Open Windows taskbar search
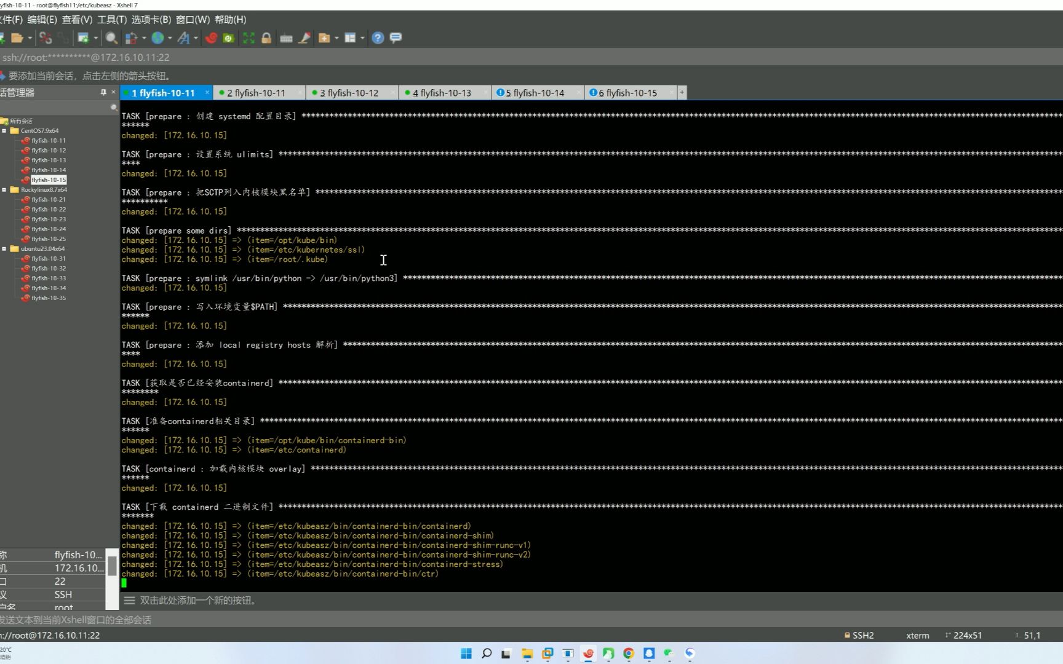Image resolution: width=1063 pixels, height=664 pixels. pos(487,654)
